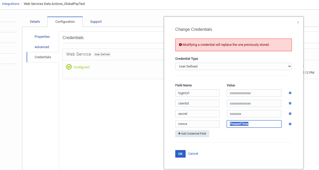Viewport: 319px width, 170px height.
Task: Click the loginUrl field name input
Action: pos(198,93)
